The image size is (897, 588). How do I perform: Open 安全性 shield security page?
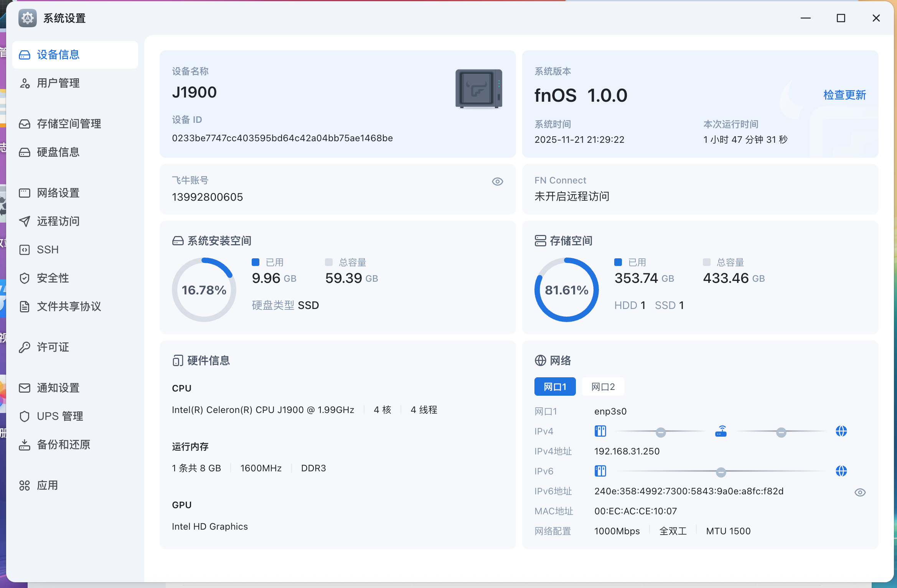(52, 278)
